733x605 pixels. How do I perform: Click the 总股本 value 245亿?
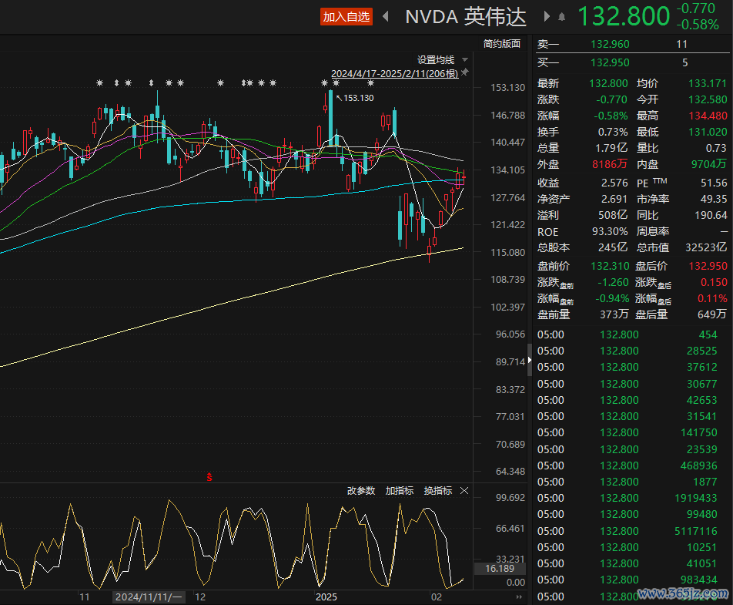613,247
